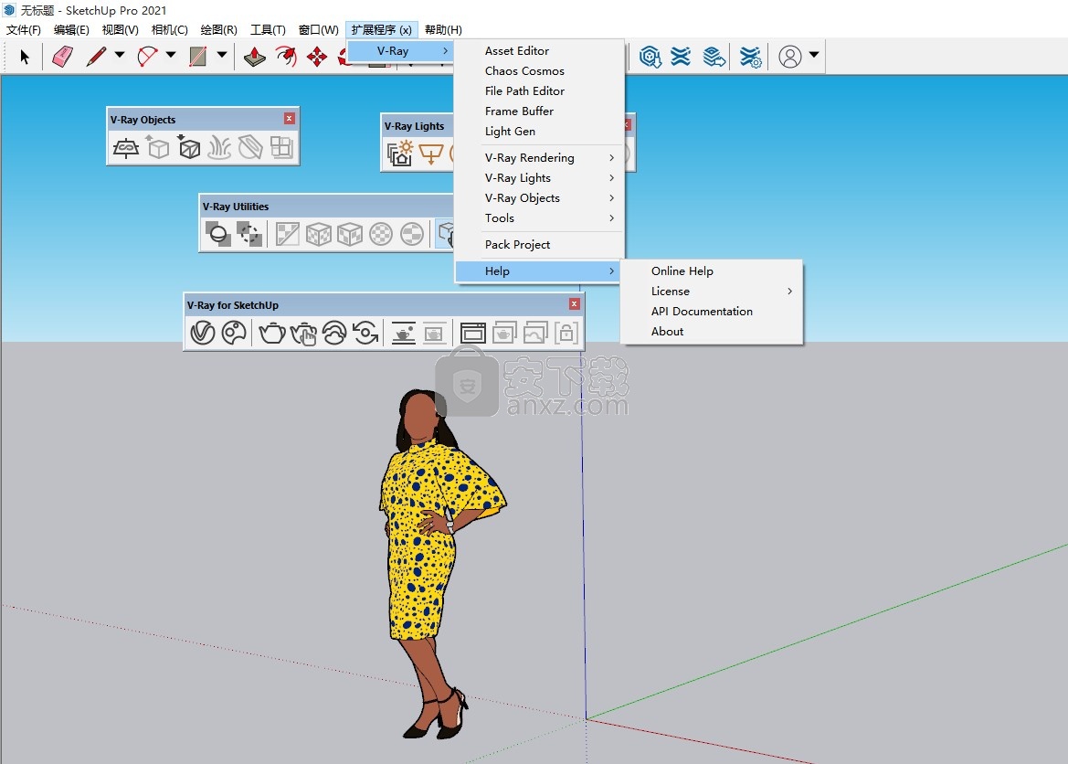This screenshot has width=1068, height=764.
Task: Activate the Pencil line tool
Action: coord(97,57)
